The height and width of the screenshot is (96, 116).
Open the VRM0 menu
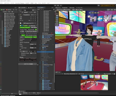coord(32,3)
